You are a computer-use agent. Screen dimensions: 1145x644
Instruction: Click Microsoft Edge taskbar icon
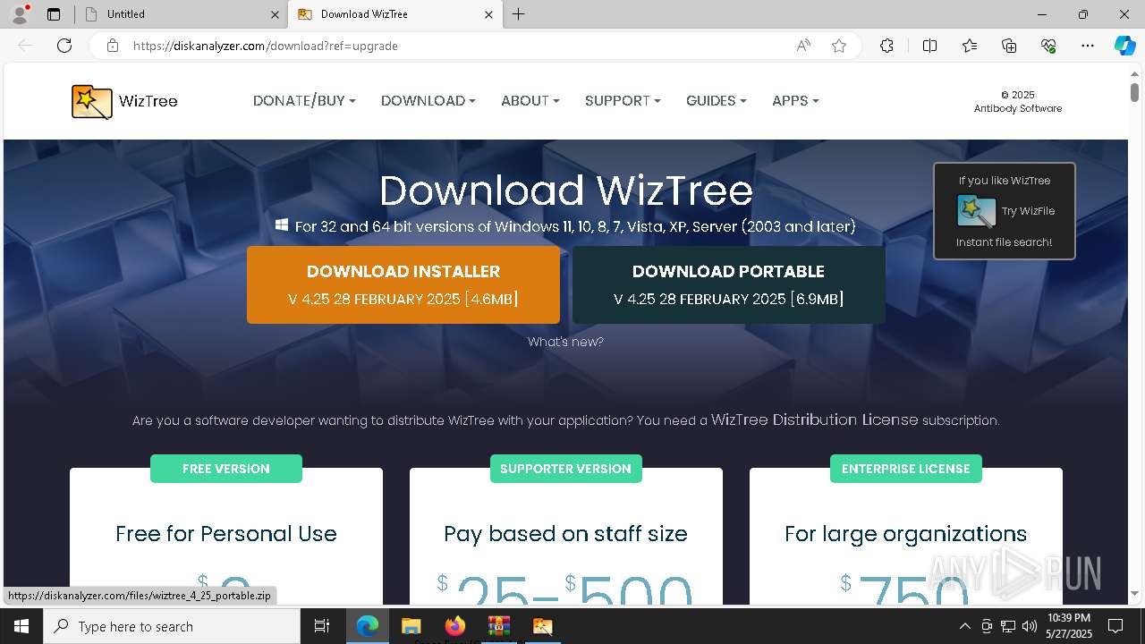[x=368, y=626]
